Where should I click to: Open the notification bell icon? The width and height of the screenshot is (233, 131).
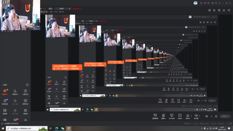click(224, 10)
